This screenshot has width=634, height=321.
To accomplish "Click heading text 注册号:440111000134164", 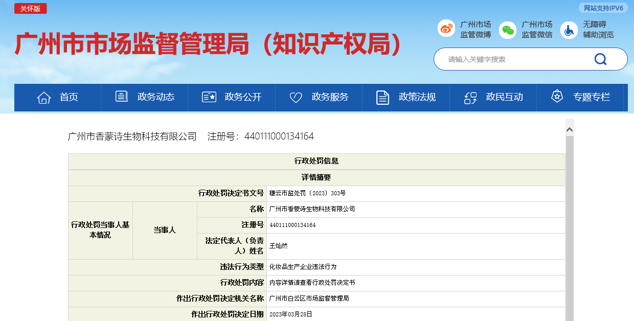I will coord(261,136).
